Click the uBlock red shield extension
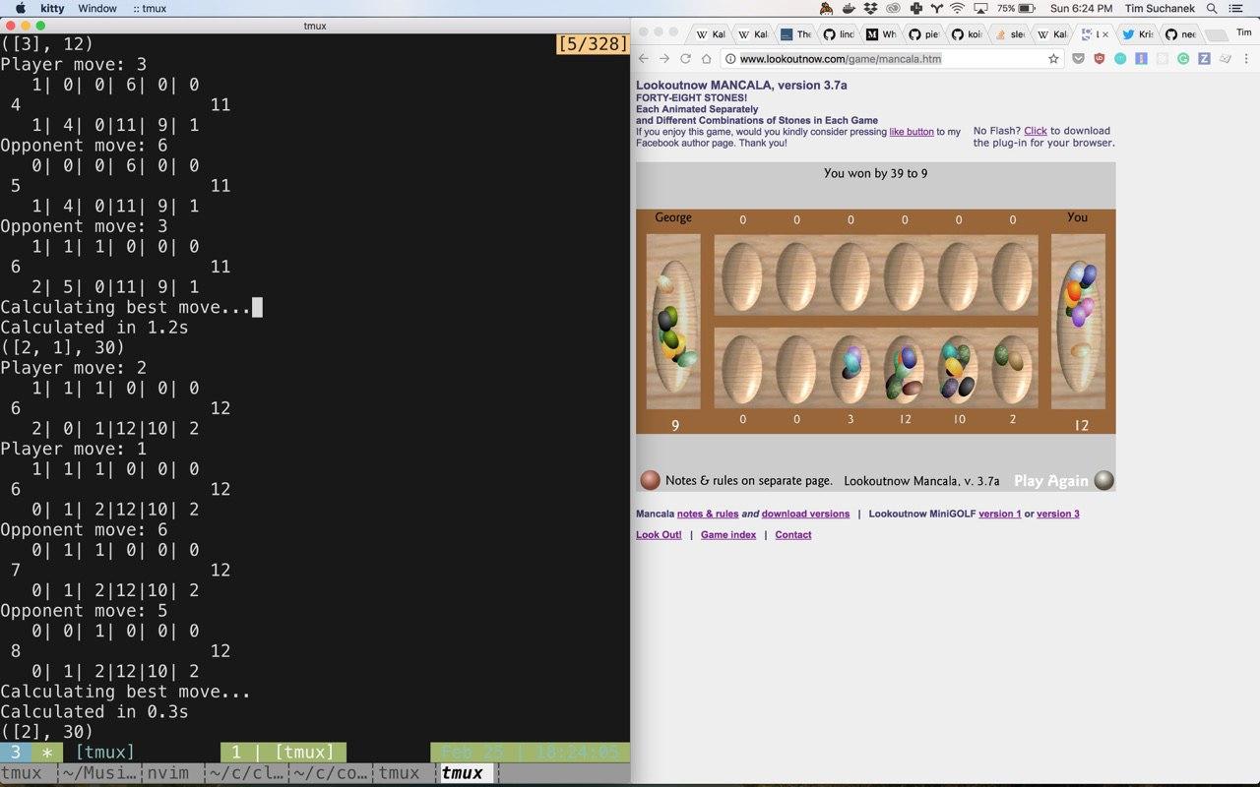This screenshot has height=787, width=1260. click(x=1100, y=59)
